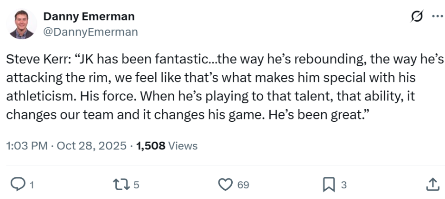The image size is (445, 199).
Task: Click the 1:03 PM timestamp
Action: [x=27, y=146]
